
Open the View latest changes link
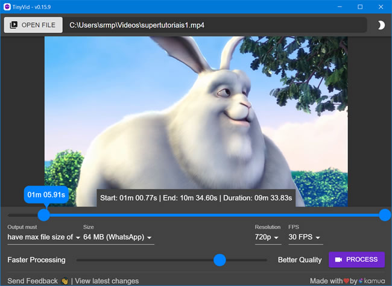[x=107, y=281]
